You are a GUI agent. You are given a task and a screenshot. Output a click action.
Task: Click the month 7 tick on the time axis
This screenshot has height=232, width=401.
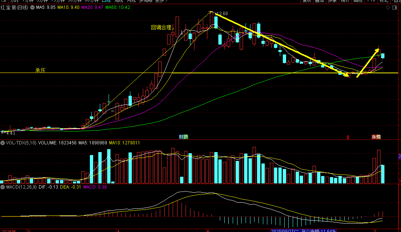click(376, 231)
